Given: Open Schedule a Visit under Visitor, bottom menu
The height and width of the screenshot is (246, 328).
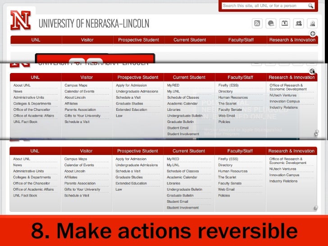Looking at the screenshot, I should [77, 195].
